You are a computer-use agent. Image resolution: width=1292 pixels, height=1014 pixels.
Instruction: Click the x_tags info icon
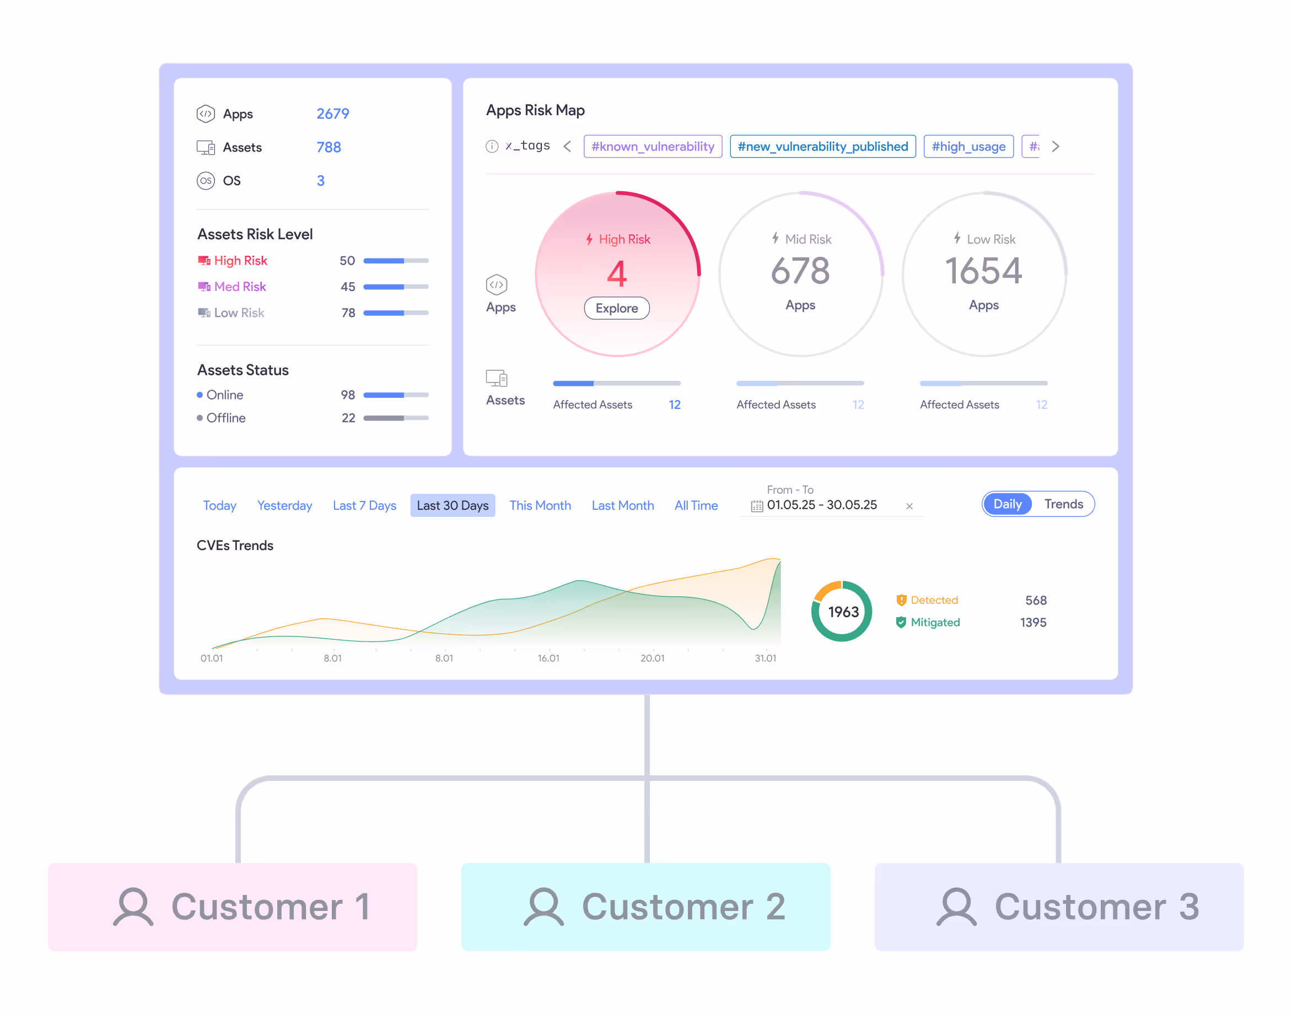[x=492, y=146]
